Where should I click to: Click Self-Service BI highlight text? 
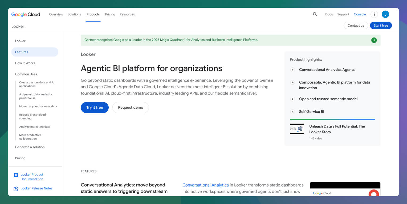pos(312,112)
